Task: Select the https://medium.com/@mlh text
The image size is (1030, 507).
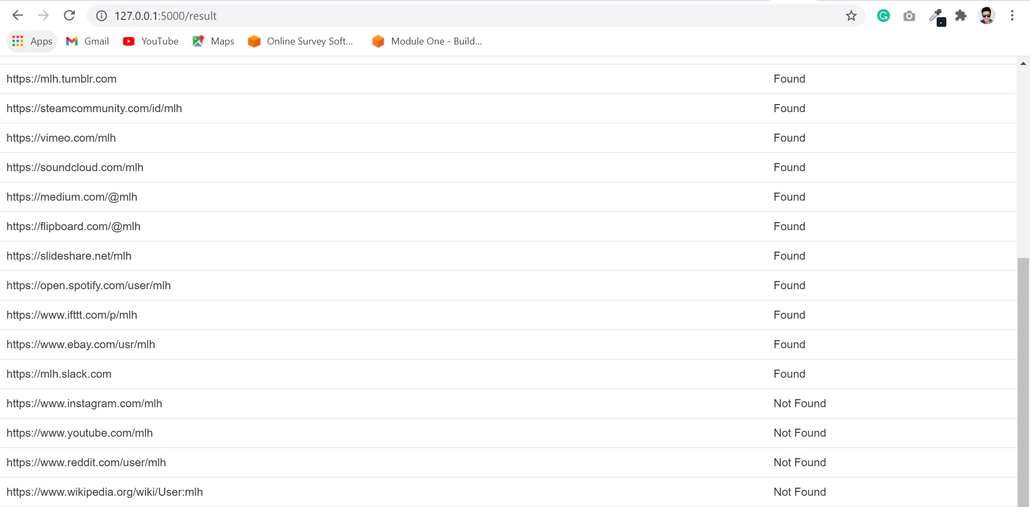Action: point(72,197)
